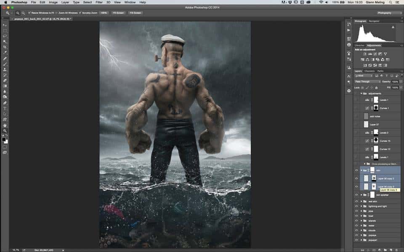Click the Fit Screen button

[x=118, y=13]
